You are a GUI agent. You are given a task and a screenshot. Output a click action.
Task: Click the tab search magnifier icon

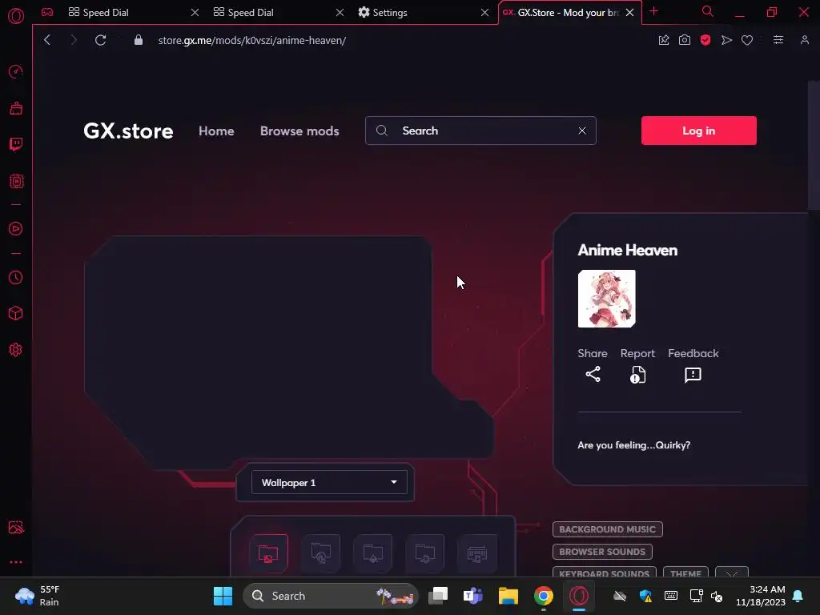[708, 11]
